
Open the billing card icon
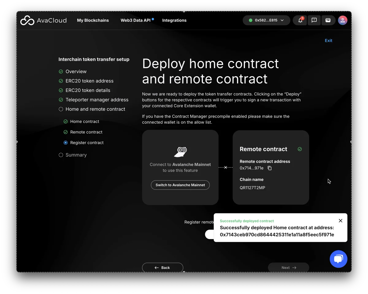point(328,20)
